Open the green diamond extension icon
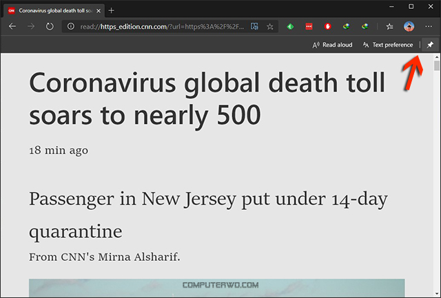The image size is (441, 298). coord(290,26)
